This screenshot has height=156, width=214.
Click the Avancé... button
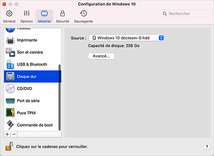click(x=101, y=56)
